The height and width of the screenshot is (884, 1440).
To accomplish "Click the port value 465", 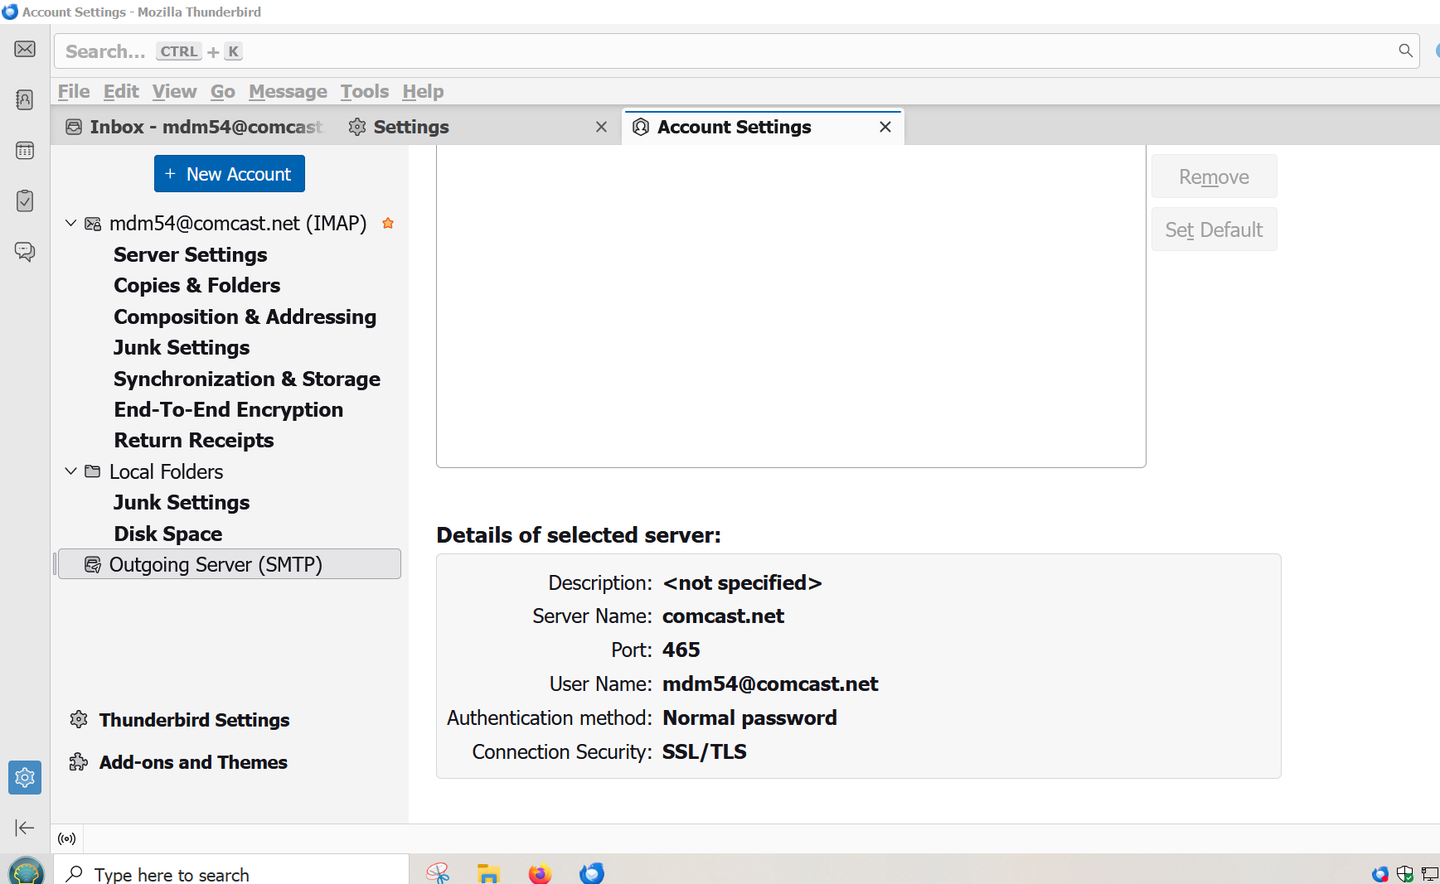I will click(x=681, y=650).
